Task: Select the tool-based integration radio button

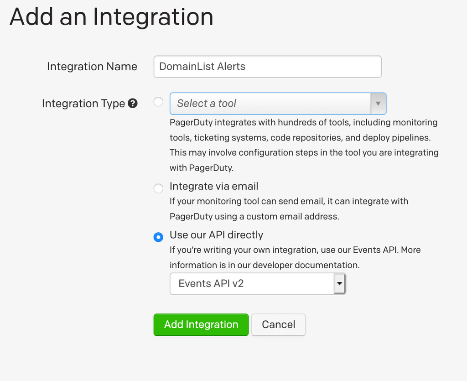Action: 158,102
